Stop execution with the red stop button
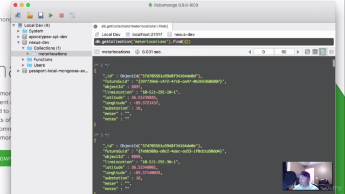The image size is (345, 194). (61, 16)
